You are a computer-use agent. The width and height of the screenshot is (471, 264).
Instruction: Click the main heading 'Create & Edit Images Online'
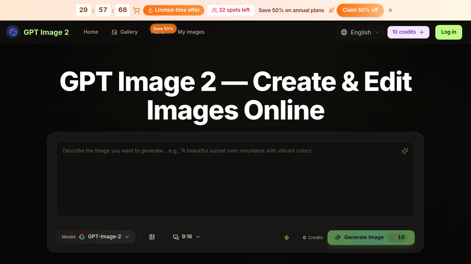coord(235,96)
